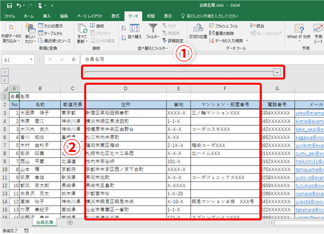The width and height of the screenshot is (324, 234).
Task: Switch to the 表示 tab
Action: [168, 16]
